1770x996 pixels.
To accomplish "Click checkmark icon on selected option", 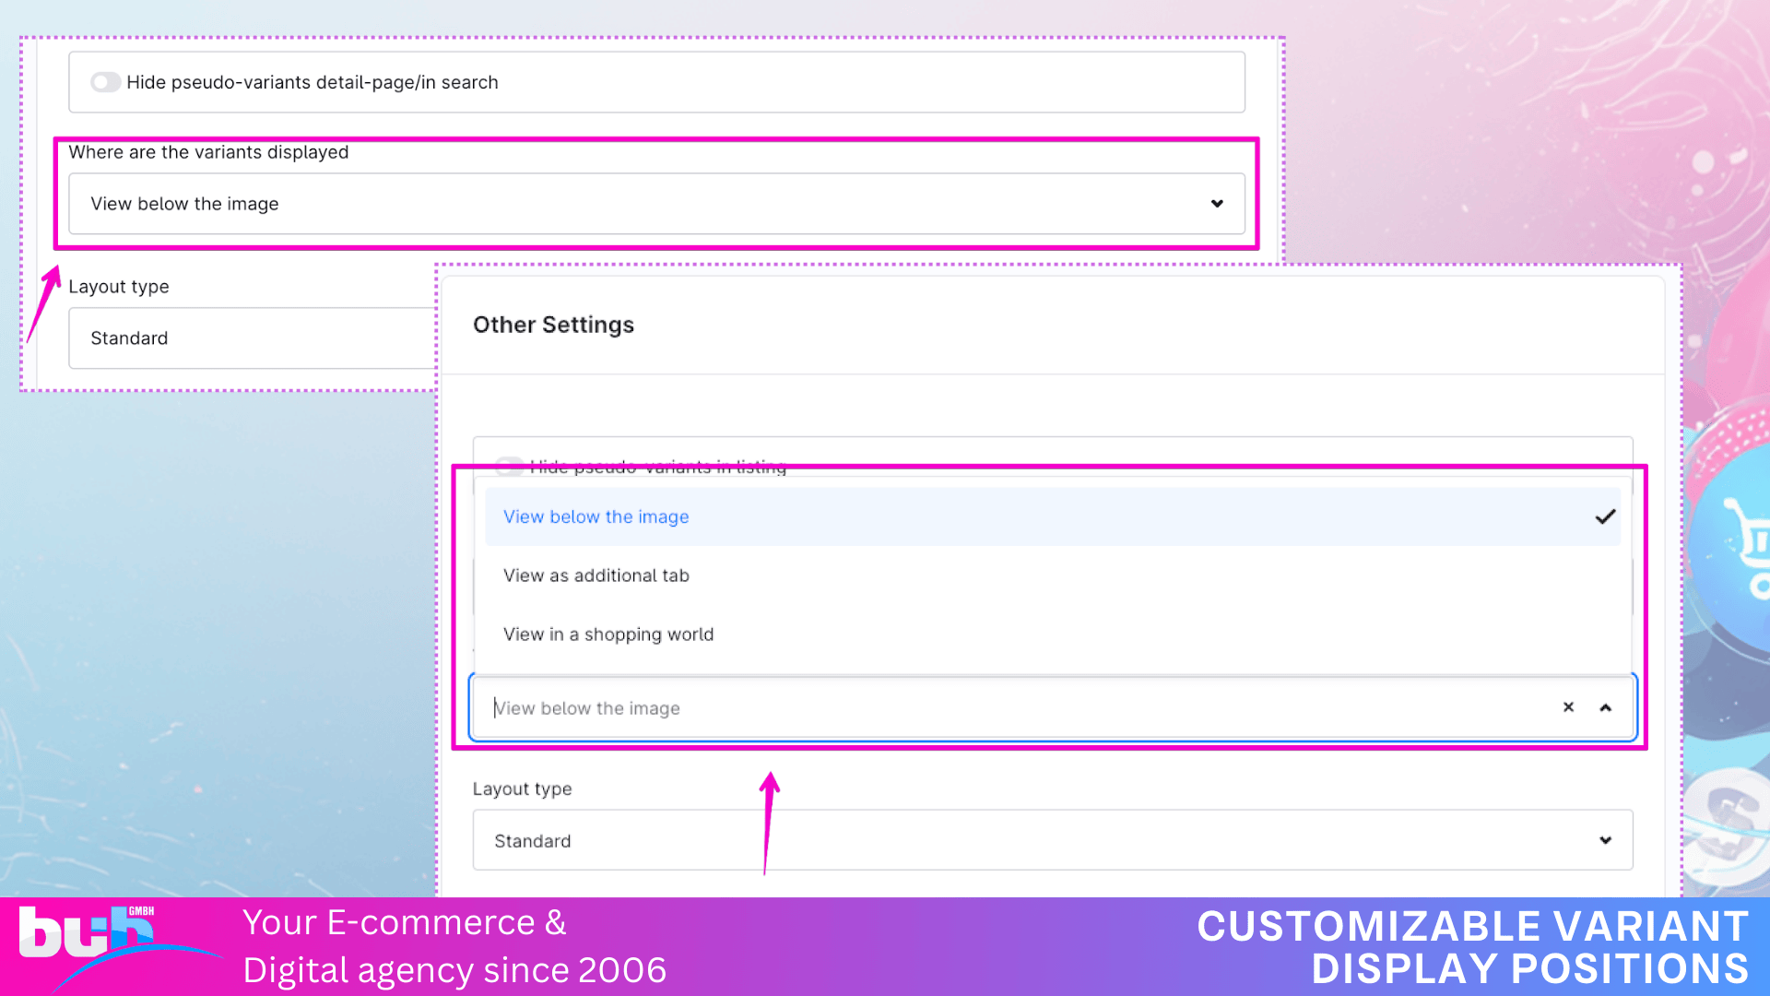I will pyautogui.click(x=1605, y=517).
